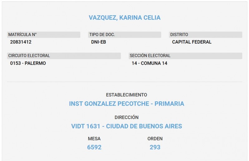Click the name heading VAZQUEZ, KARINA CELIA
The width and height of the screenshot is (249, 161).
pos(124,18)
